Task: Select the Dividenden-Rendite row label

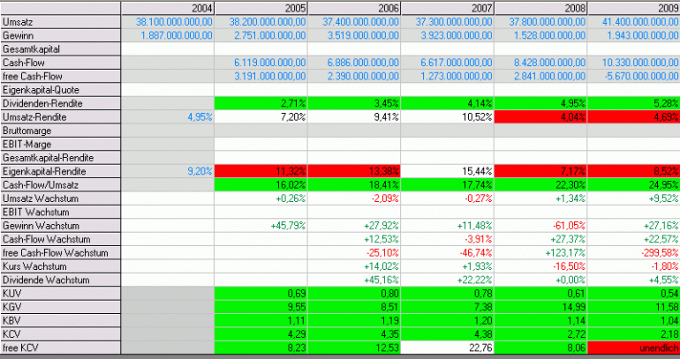Action: (x=60, y=103)
